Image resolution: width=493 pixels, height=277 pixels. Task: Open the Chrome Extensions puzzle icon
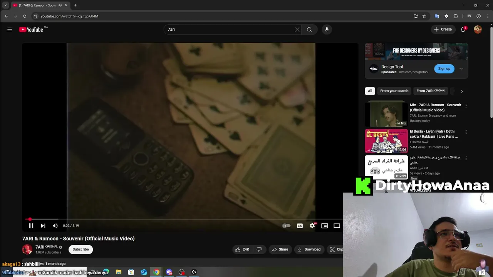[x=456, y=16]
